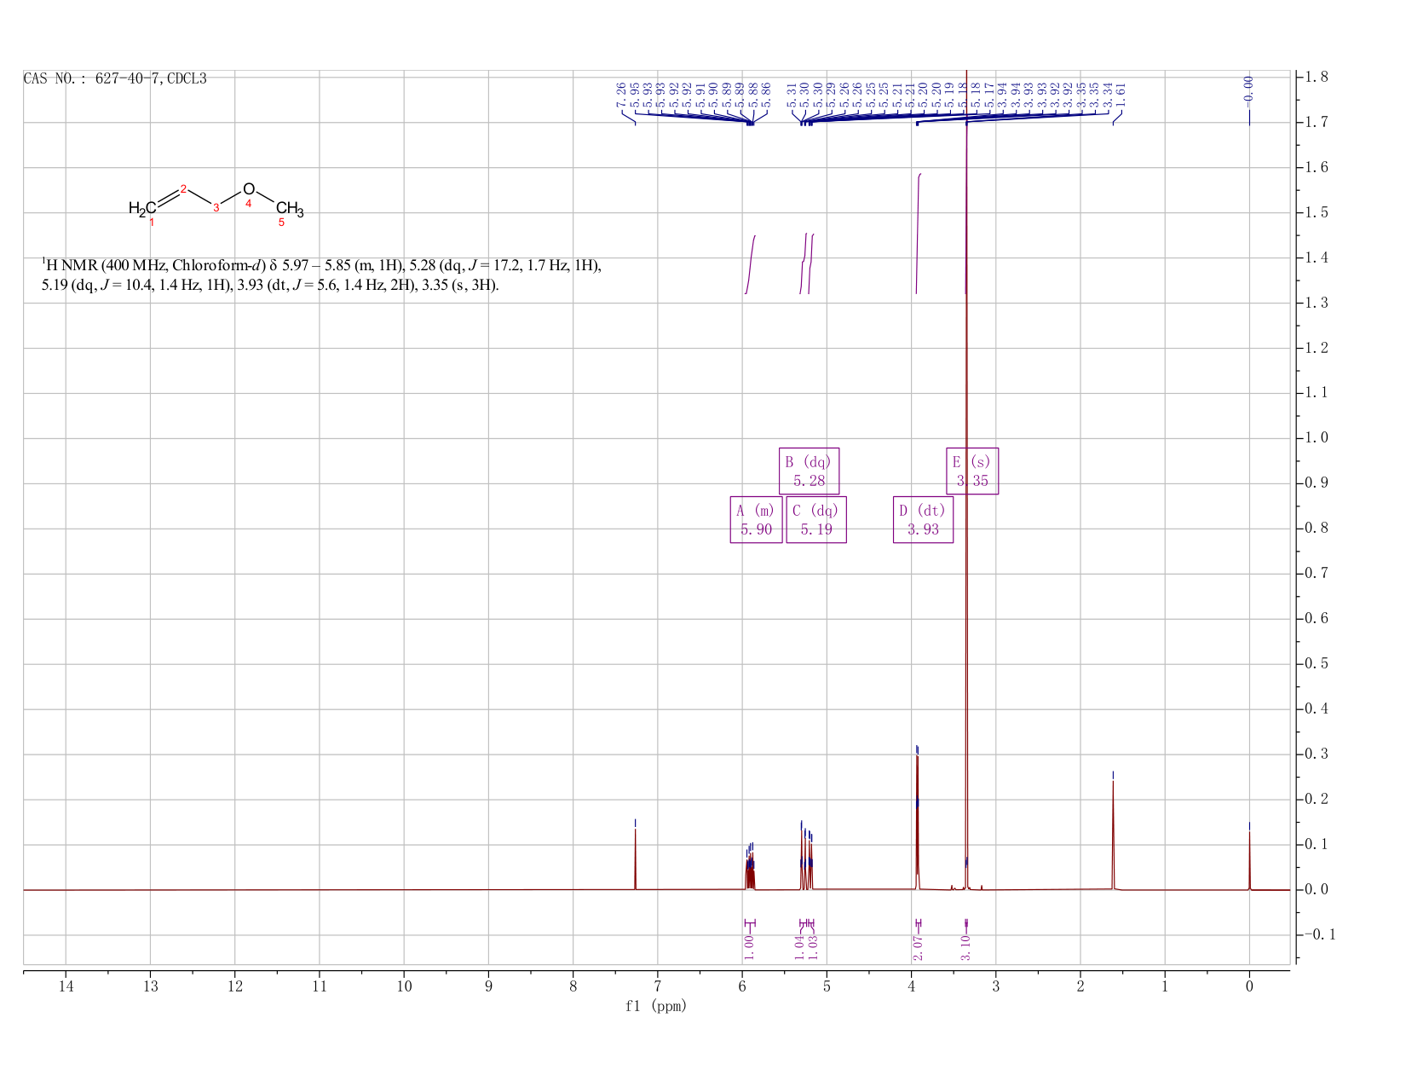
Task: Click the 1H NMR multiplet report text
Action: pos(322,275)
